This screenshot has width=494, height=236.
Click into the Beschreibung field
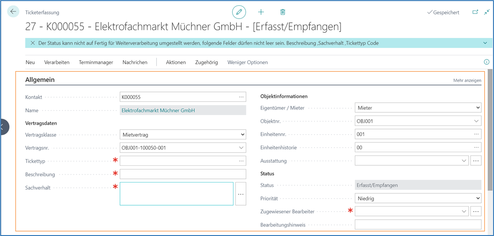coord(183,174)
